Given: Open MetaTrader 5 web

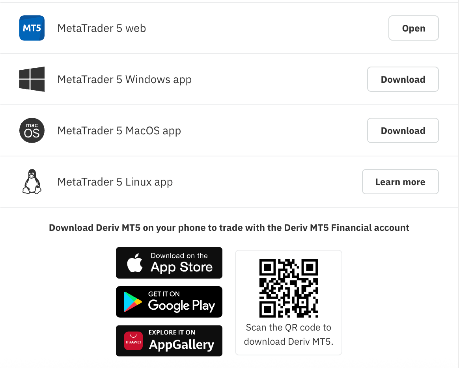Looking at the screenshot, I should coord(413,28).
